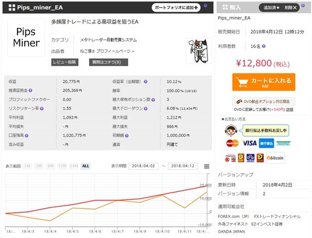Viewport: 312px width, 238px height.
Task: Click the 銀行振込 payment icon
Action: pos(266,143)
